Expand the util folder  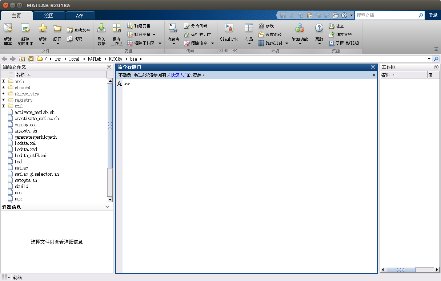click(3, 106)
